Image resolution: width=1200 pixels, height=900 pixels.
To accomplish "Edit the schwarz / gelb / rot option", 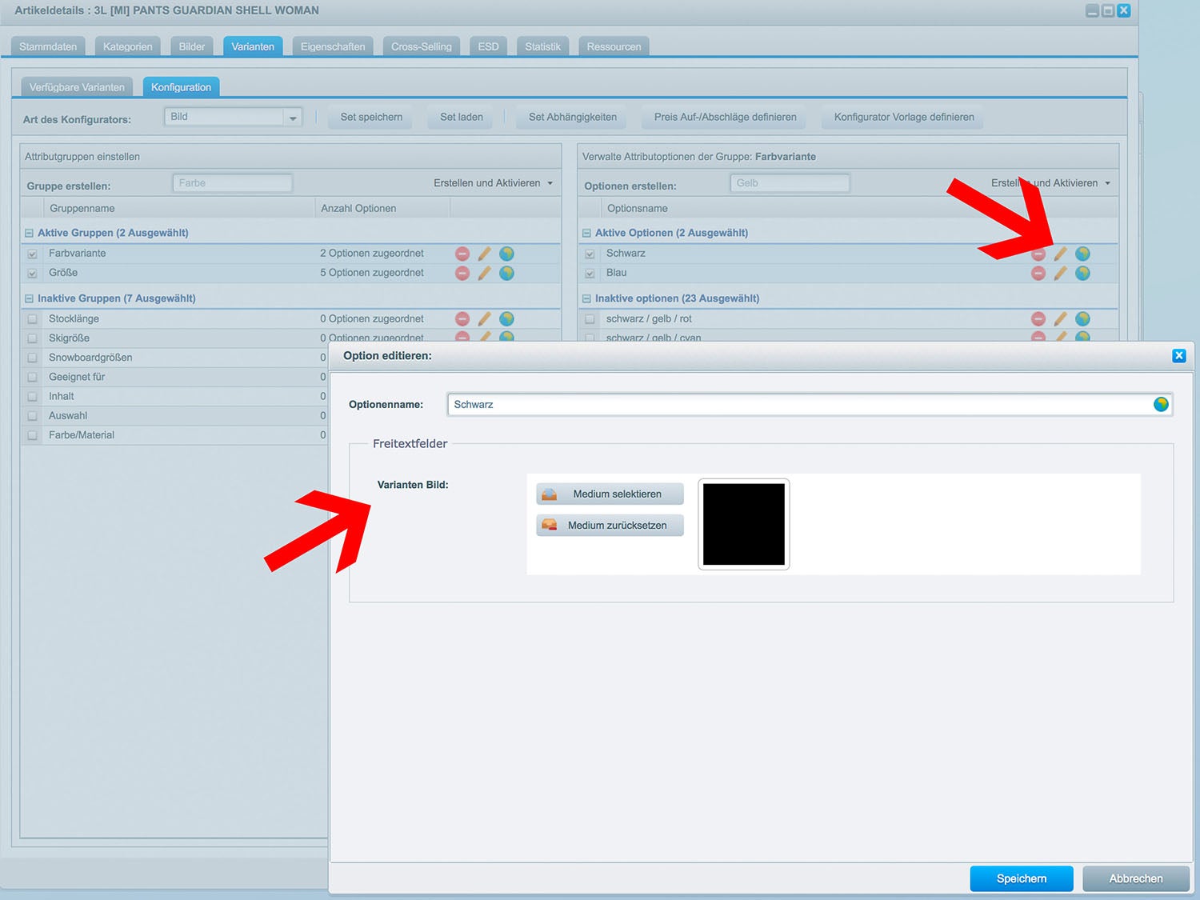I will point(1060,318).
